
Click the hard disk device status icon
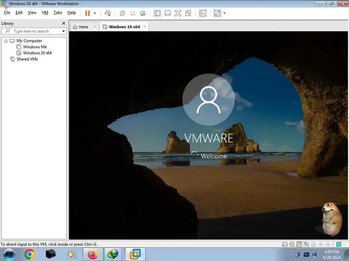(285, 244)
